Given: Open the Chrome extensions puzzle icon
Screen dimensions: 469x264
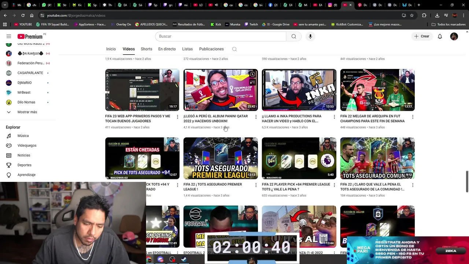Looking at the screenshot, I should 424,15.
